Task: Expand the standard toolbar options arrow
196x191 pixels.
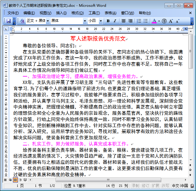Action: click(x=14, y=21)
